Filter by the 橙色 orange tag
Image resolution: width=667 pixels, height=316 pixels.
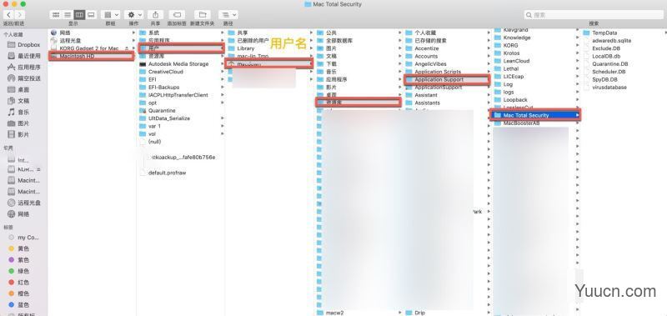[19, 293]
